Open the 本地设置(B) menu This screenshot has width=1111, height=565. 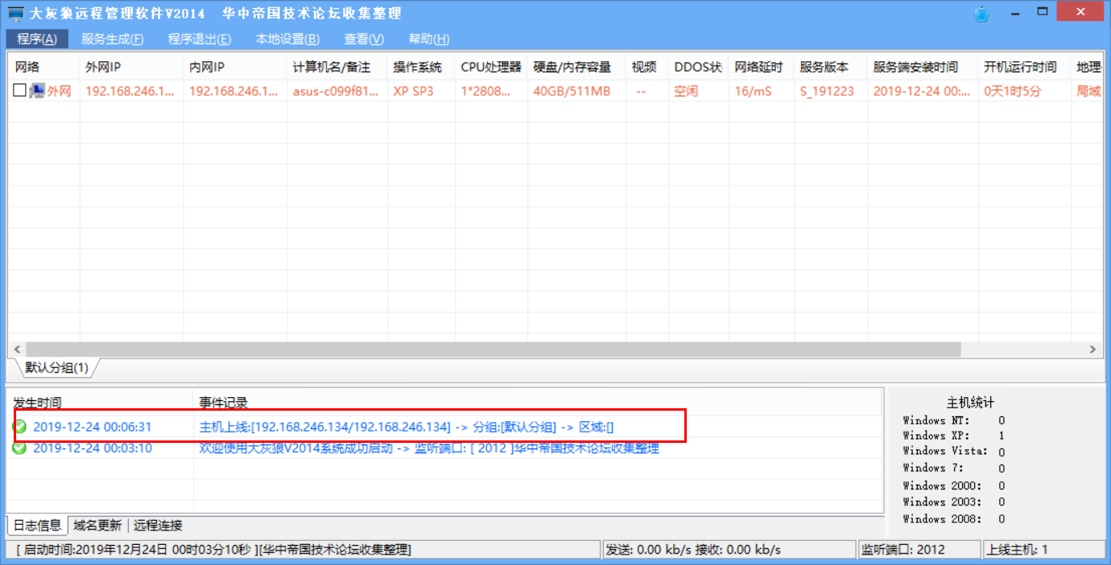tap(287, 39)
